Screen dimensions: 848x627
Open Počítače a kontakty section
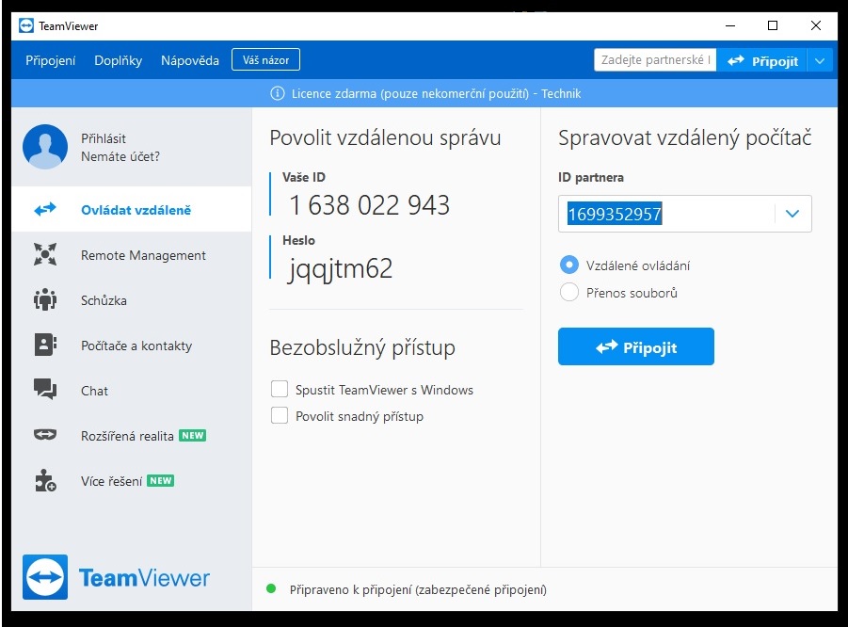point(132,345)
